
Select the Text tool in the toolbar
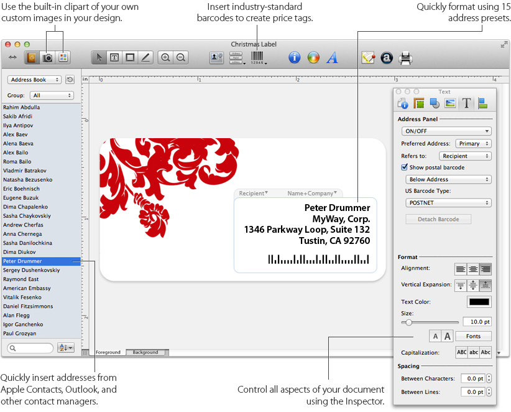114,57
